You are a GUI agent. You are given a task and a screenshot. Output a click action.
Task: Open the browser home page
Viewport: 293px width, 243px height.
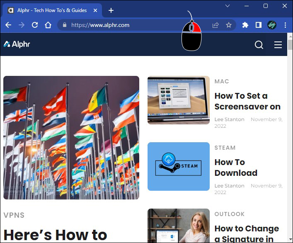[x=48, y=25]
